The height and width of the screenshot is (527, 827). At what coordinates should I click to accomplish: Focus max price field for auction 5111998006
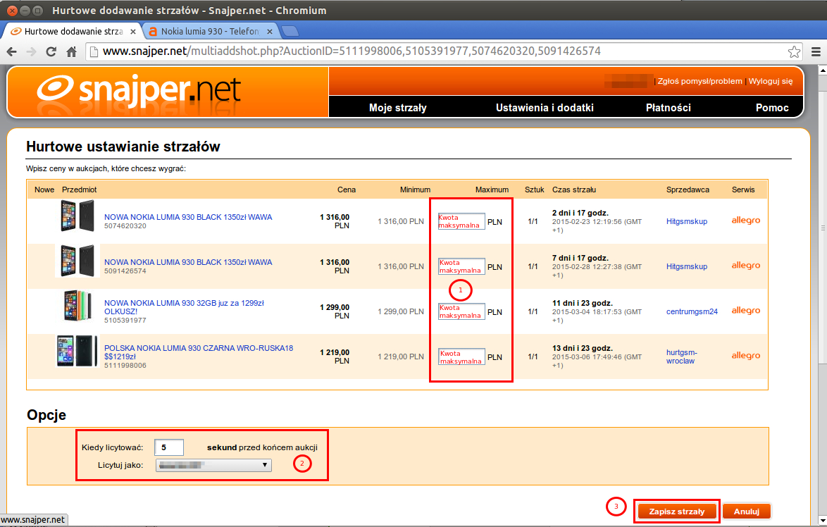pos(461,356)
